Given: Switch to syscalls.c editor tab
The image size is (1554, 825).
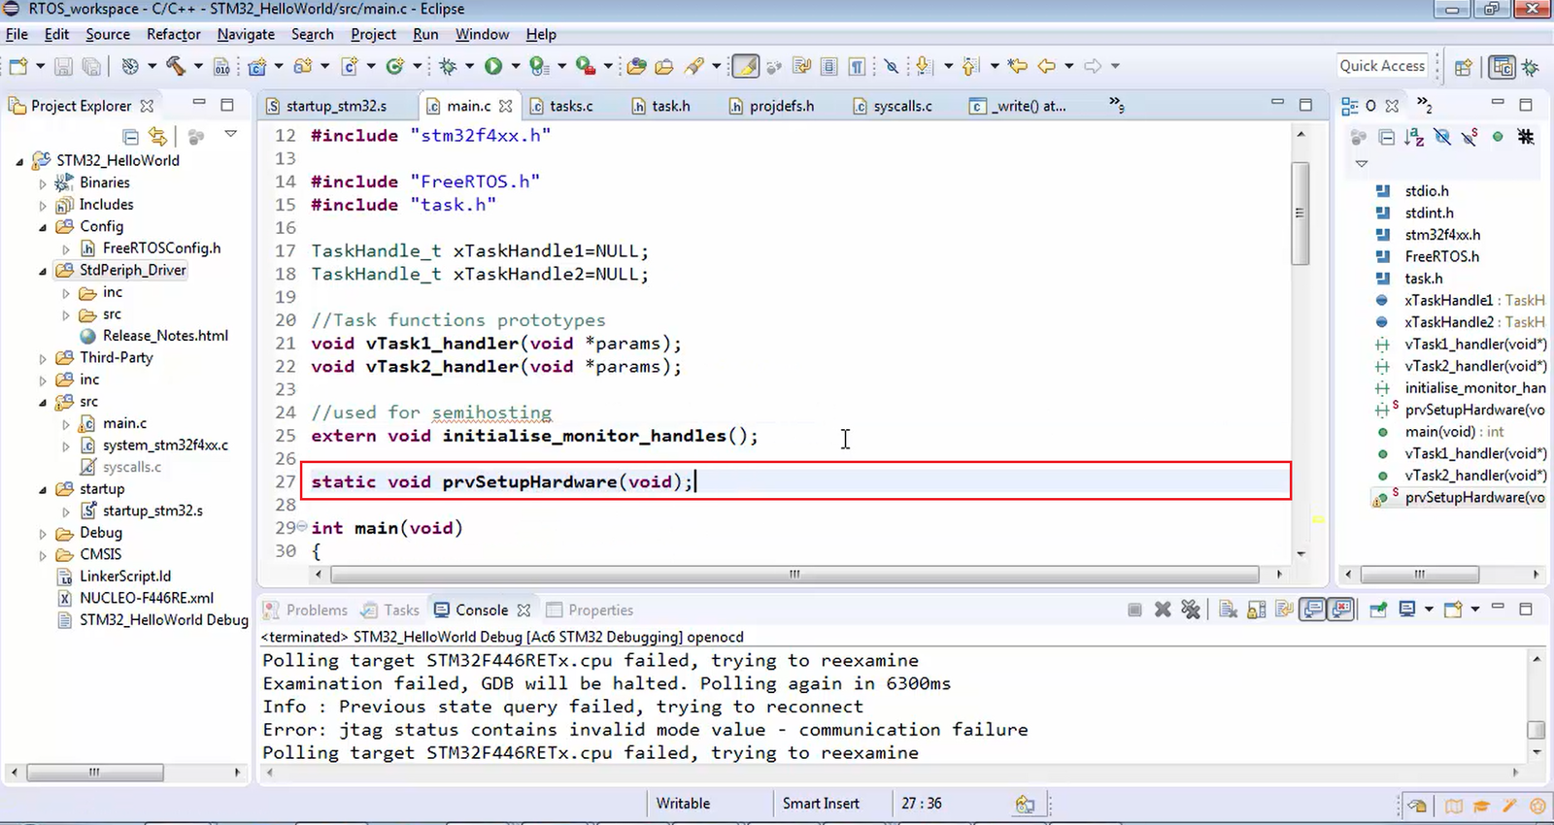Looking at the screenshot, I should pos(902,106).
